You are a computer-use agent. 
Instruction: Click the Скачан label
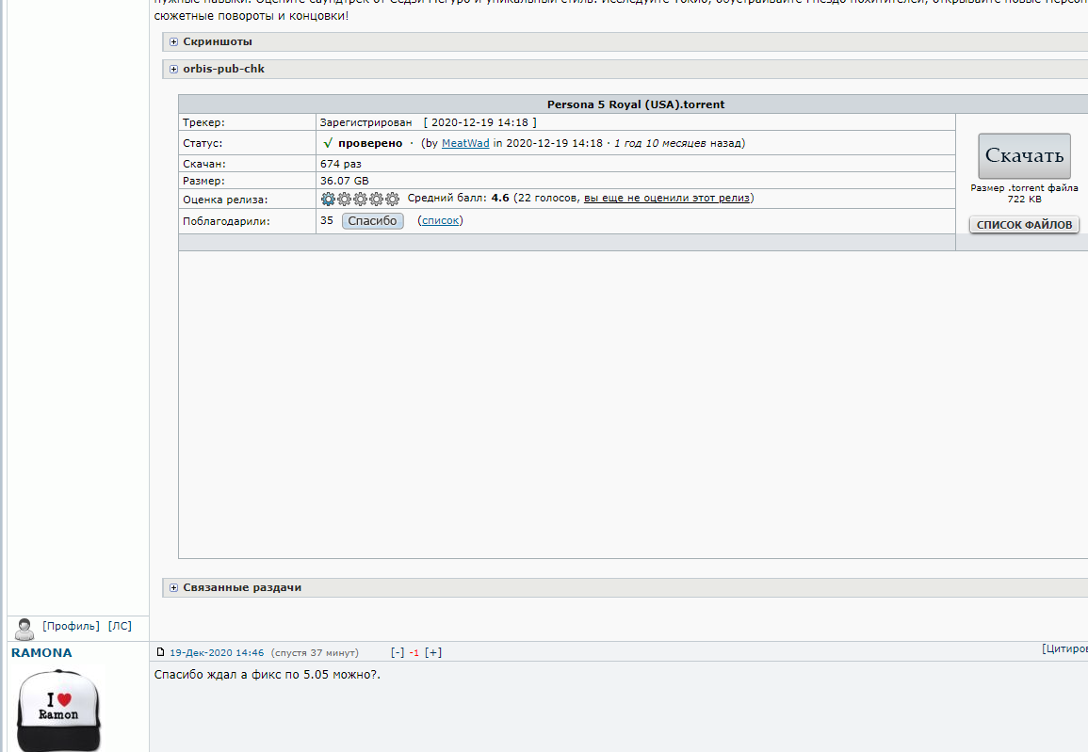pos(204,165)
